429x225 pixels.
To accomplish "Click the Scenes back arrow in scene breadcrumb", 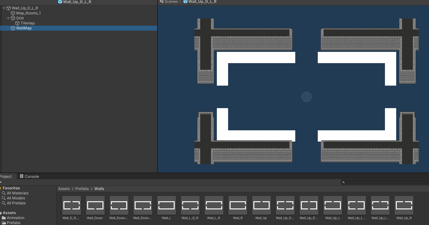I will (x=161, y=2).
